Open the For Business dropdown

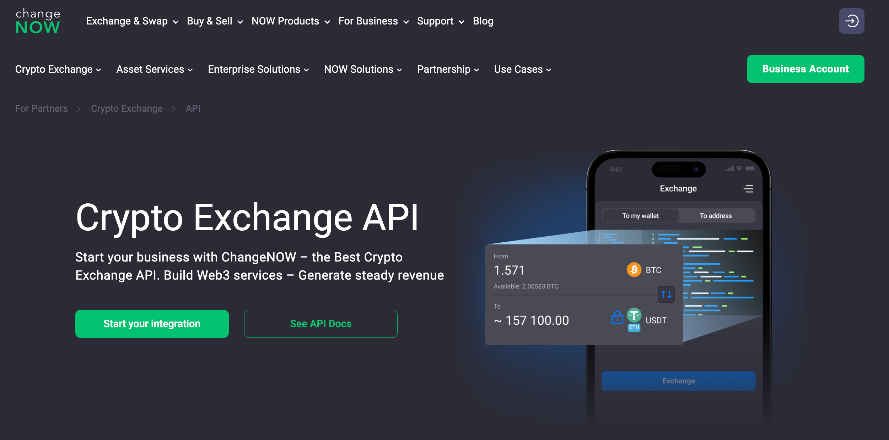coord(373,21)
